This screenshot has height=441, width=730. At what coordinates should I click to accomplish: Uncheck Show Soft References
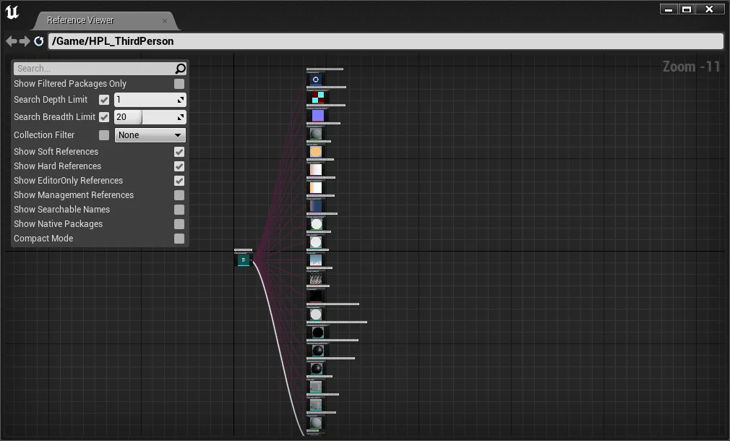(179, 152)
